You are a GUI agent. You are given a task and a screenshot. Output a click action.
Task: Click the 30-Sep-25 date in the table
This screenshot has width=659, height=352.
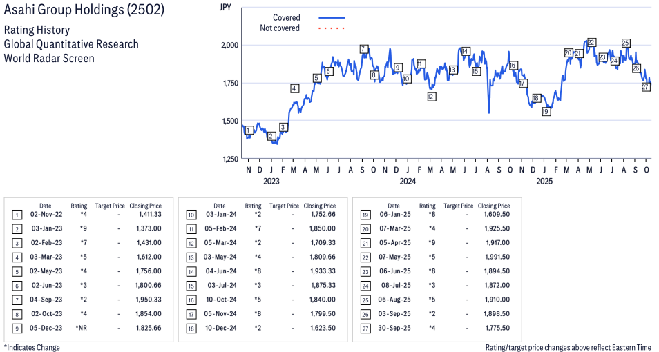coord(393,328)
